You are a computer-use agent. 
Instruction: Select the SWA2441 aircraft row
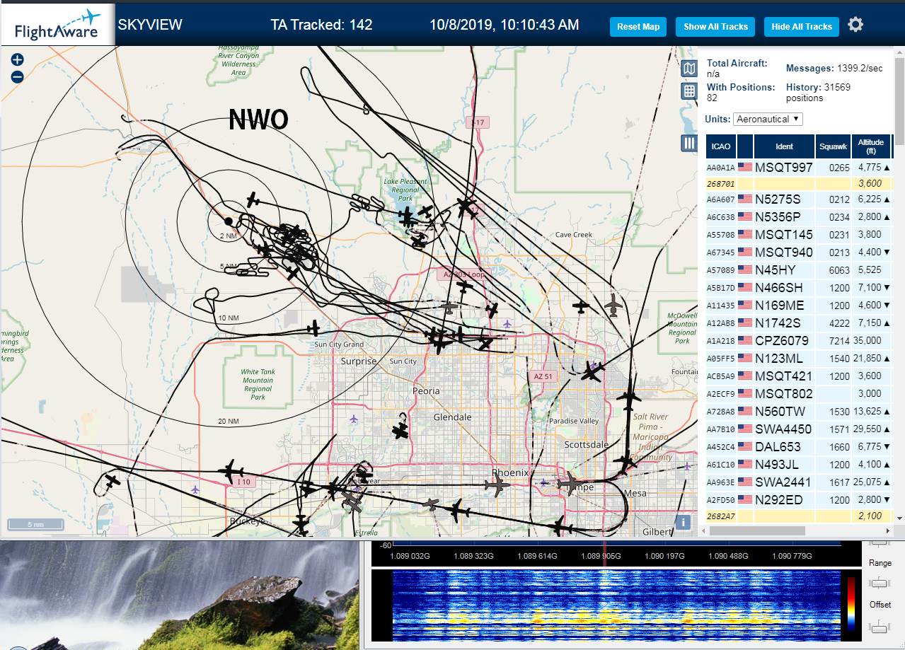(x=800, y=482)
